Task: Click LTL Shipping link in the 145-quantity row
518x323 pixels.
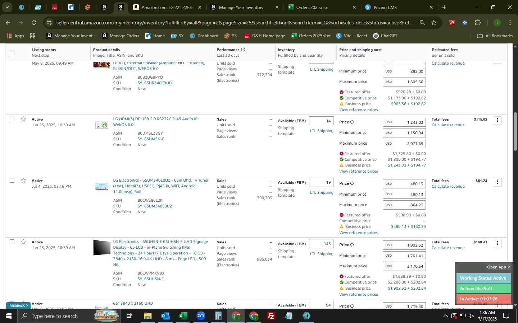Action: (x=322, y=254)
